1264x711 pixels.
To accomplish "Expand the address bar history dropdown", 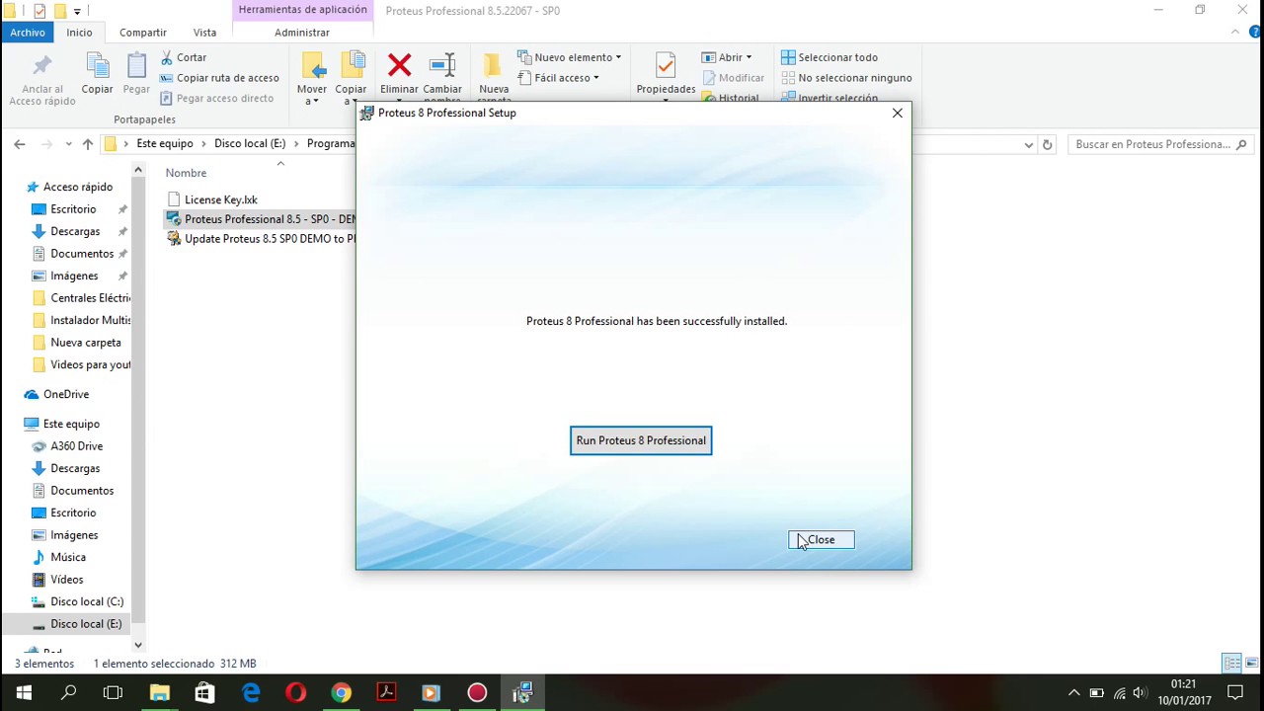I will tap(1029, 144).
